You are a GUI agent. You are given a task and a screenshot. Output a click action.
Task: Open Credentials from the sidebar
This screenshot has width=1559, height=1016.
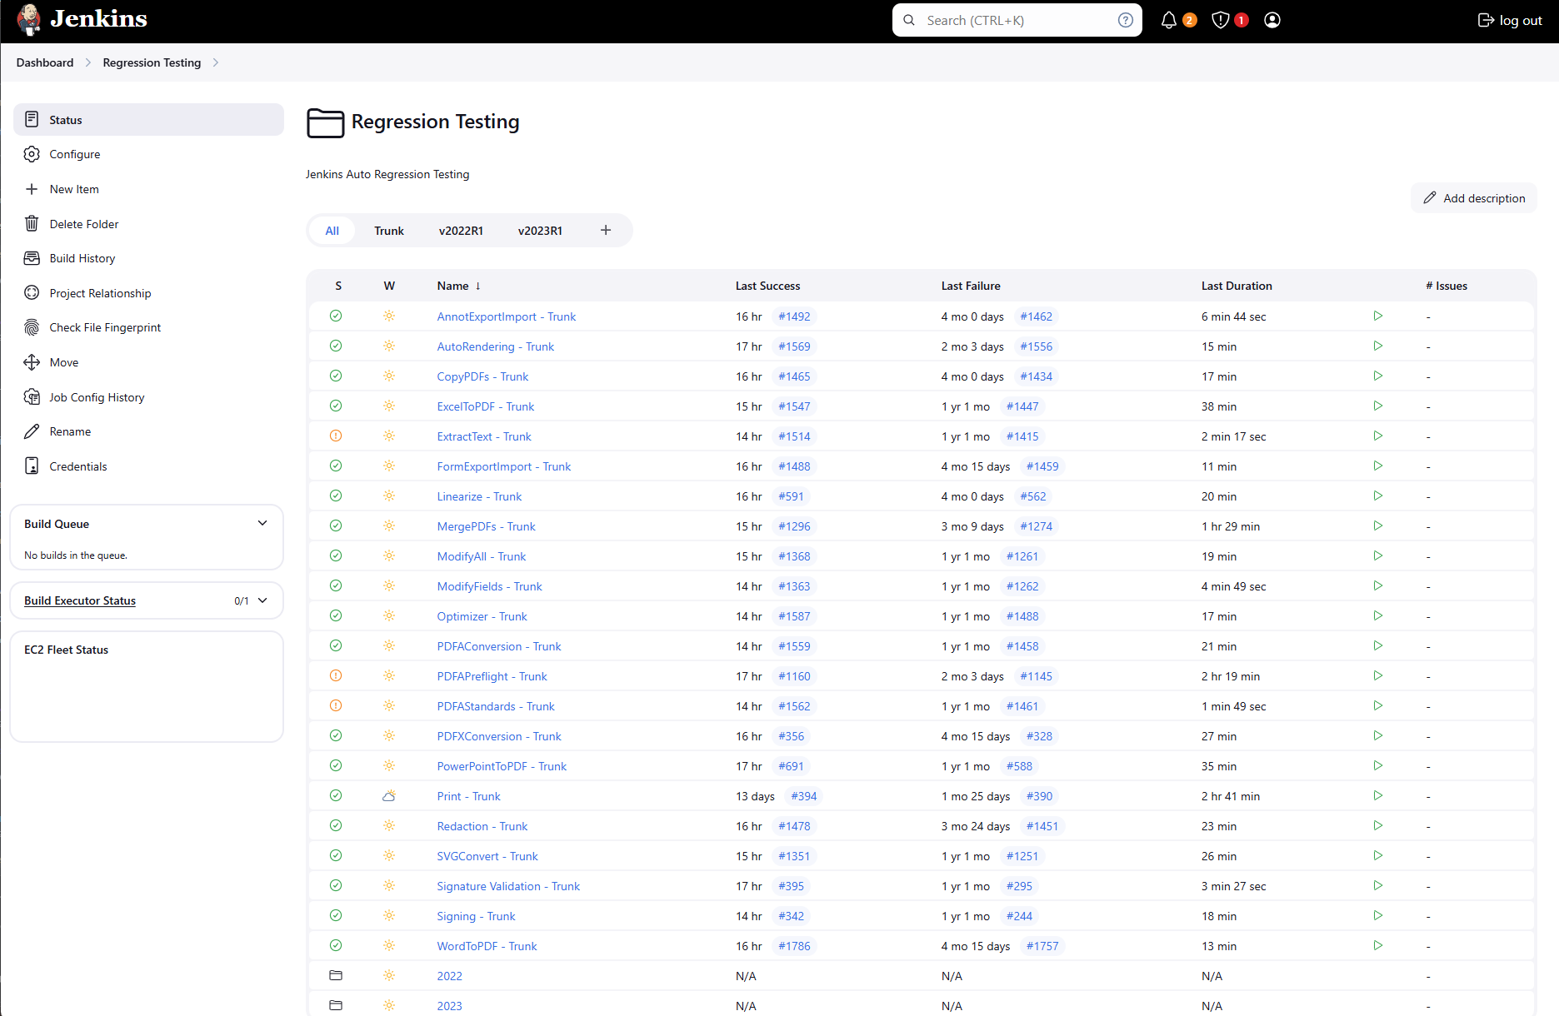(77, 466)
